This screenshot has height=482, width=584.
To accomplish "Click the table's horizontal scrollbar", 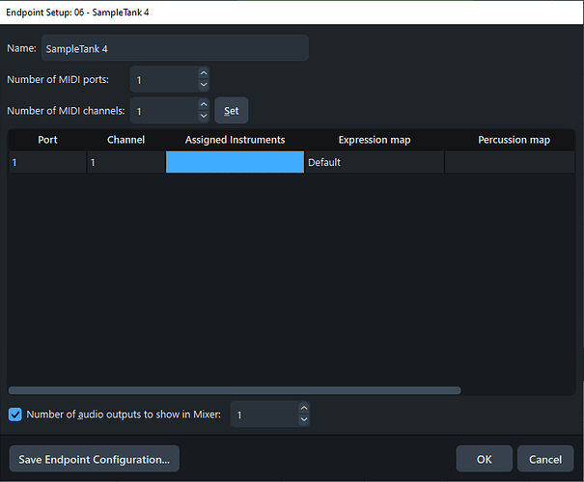I will pos(235,390).
